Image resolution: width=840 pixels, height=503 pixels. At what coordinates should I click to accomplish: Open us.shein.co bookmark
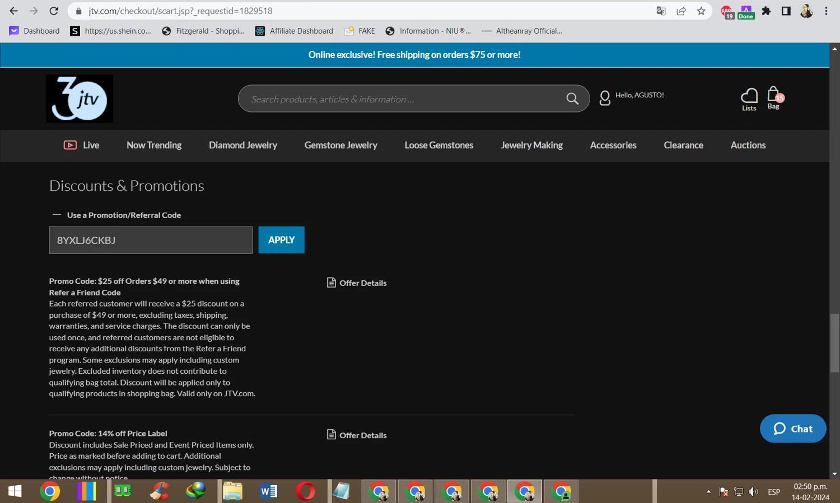pyautogui.click(x=111, y=31)
